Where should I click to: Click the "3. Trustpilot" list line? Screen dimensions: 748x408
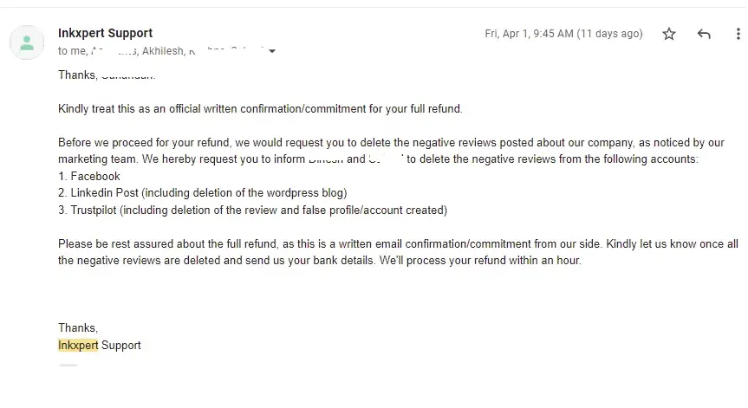pos(252,210)
